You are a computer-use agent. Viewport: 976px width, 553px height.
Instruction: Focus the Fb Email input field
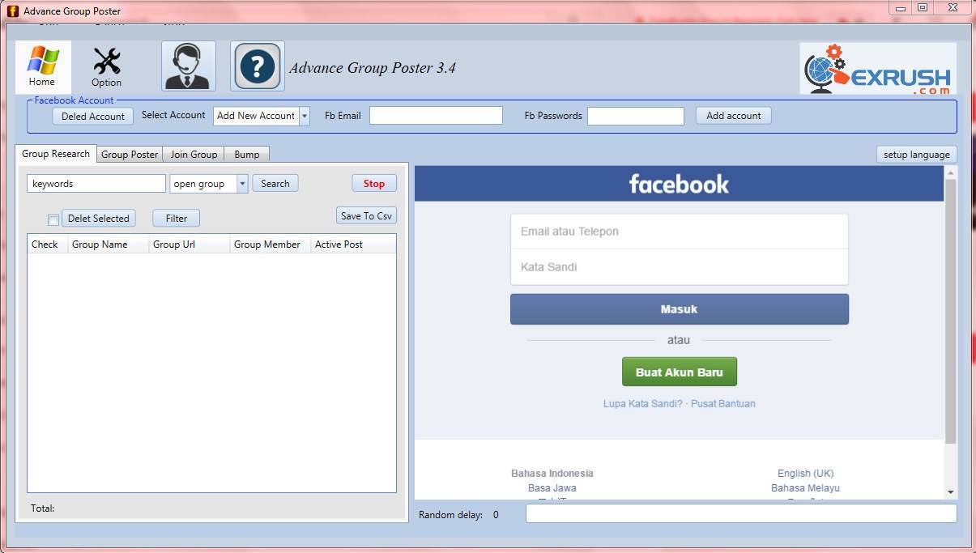point(436,116)
